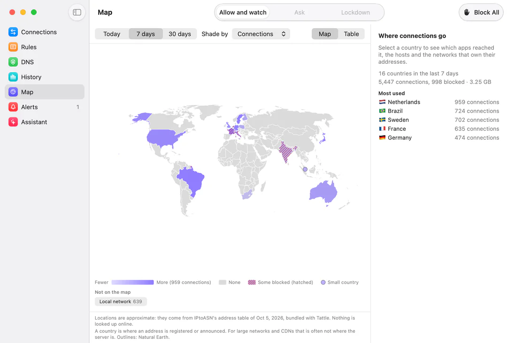Select France in Most used list
Viewport: 507px width, 343px height.
pyautogui.click(x=439, y=128)
